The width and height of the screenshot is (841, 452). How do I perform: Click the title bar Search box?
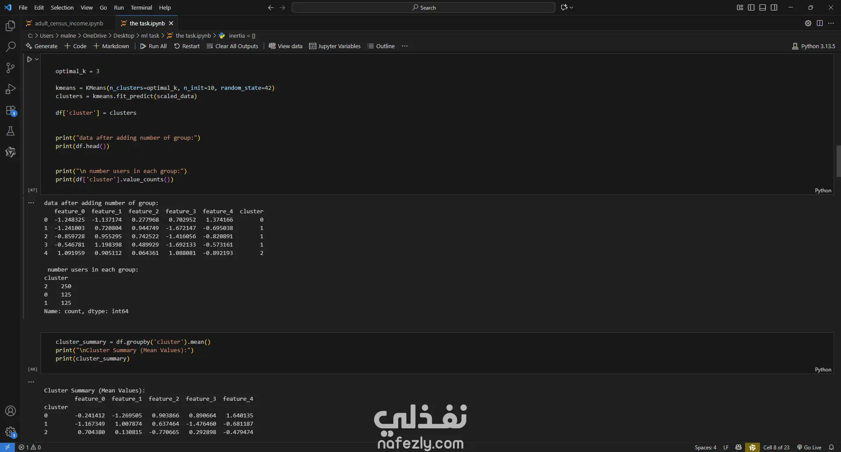coord(424,7)
